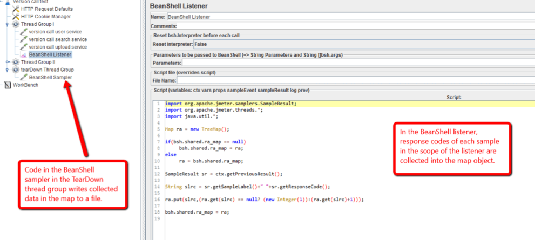535x240 pixels.
Task: Select HTTP Cookie Manager in the tree
Action: (46, 17)
